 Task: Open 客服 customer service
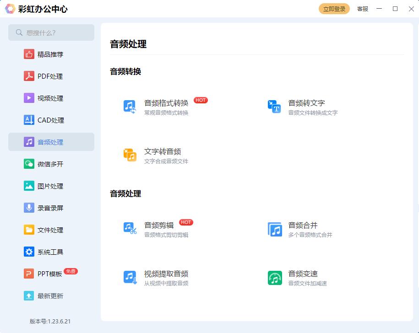362,9
